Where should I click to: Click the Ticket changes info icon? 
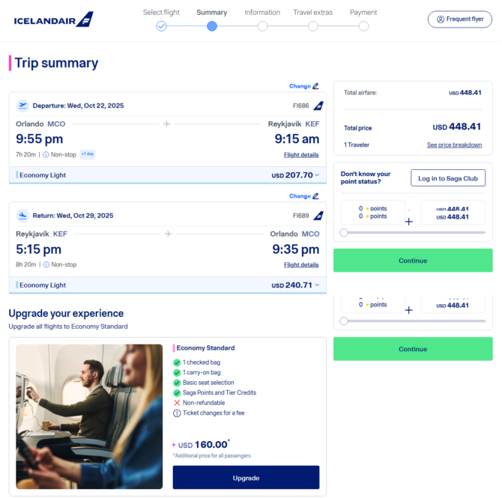tap(177, 413)
